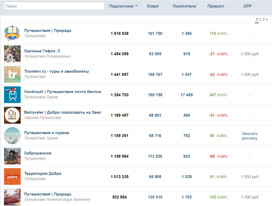Sort the table by Посетители column
Image resolution: width=272 pixels, height=206 pixels.
184,6
